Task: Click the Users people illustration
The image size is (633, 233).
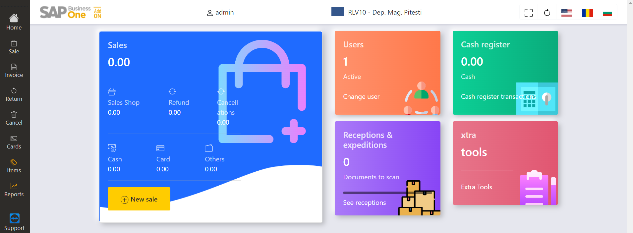Action: pyautogui.click(x=422, y=98)
